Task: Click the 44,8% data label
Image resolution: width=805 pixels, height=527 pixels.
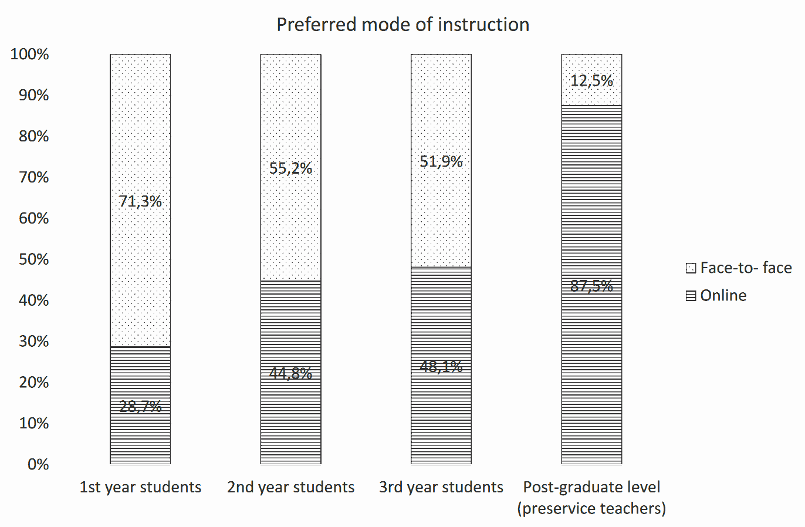Action: pos(290,373)
